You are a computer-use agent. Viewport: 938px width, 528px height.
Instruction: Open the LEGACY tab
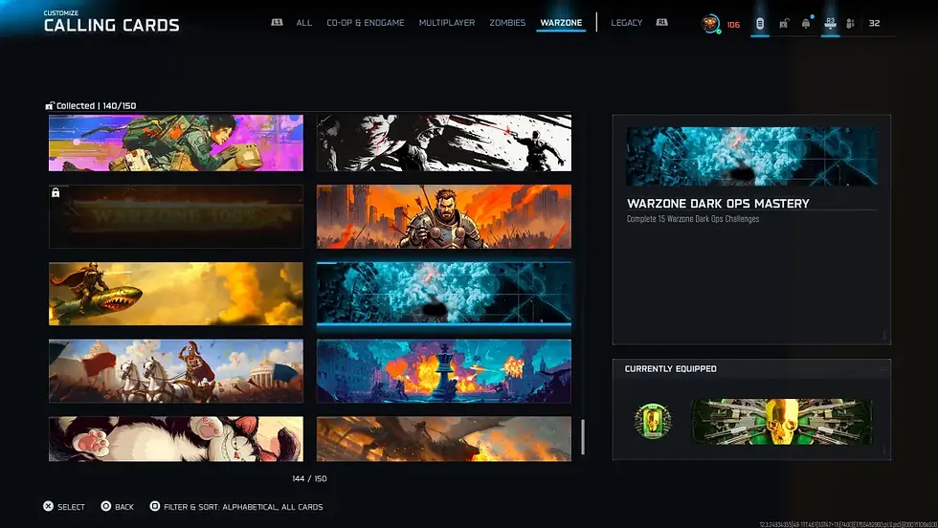point(626,23)
